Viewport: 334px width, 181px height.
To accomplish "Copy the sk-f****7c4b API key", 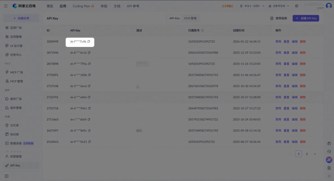I will [89, 41].
